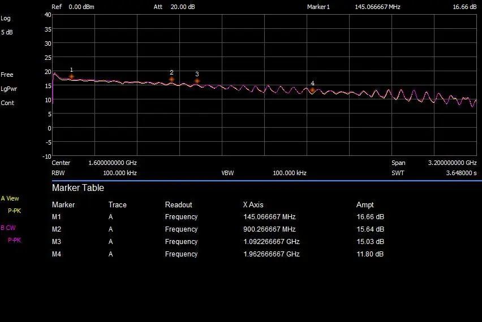Screen dimensions: 482x322
Task: Click the Center frequency 1.600000000 GHz value
Action: pos(113,163)
